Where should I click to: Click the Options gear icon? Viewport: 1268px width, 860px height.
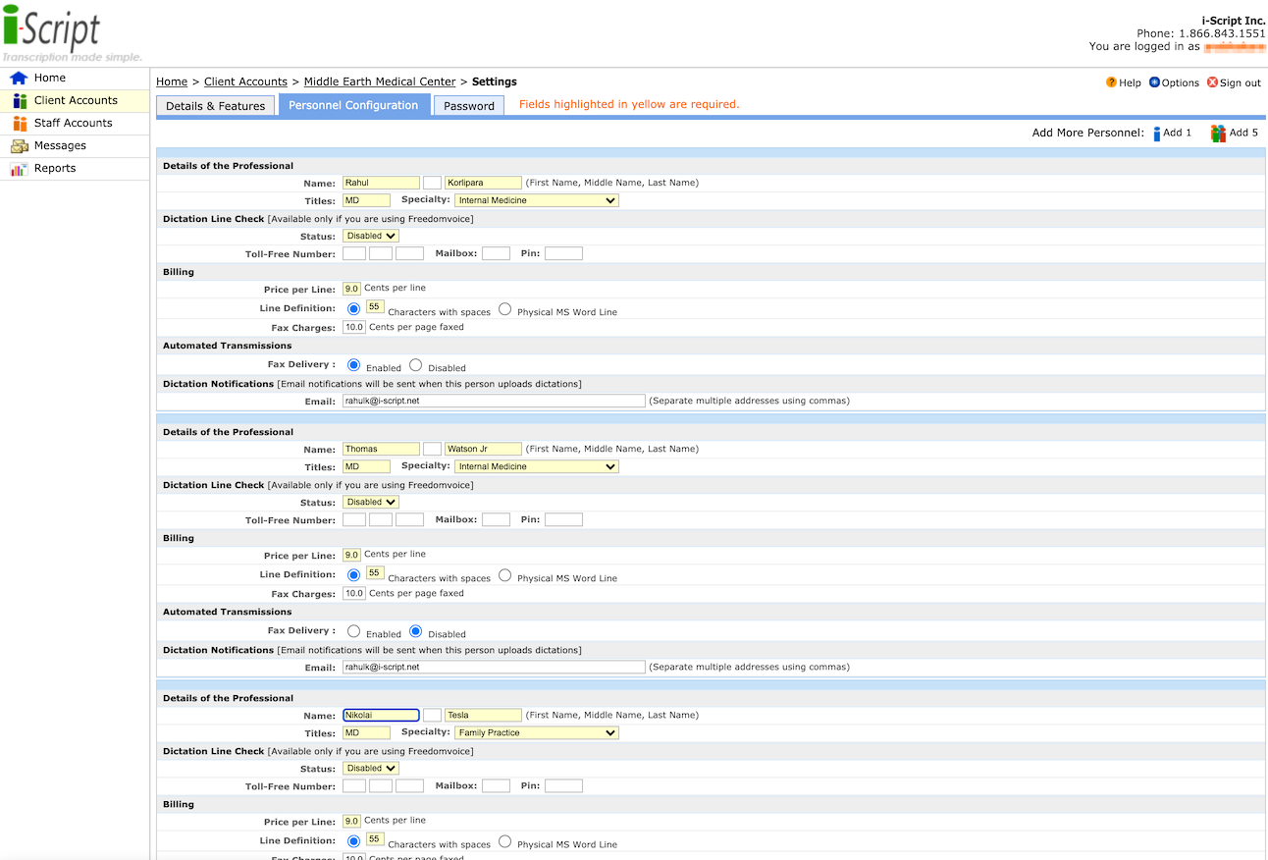1154,83
